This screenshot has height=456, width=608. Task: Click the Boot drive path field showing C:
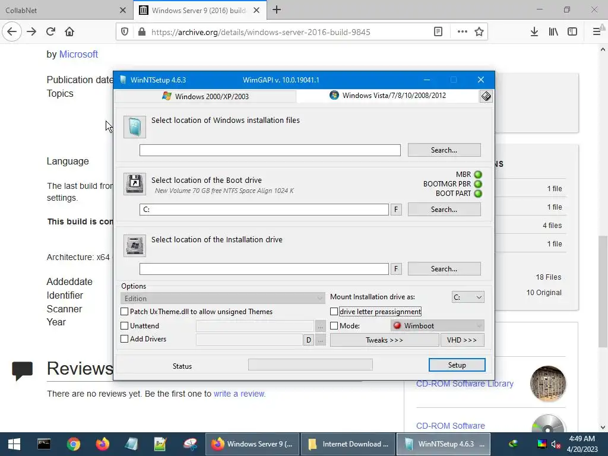(264, 210)
